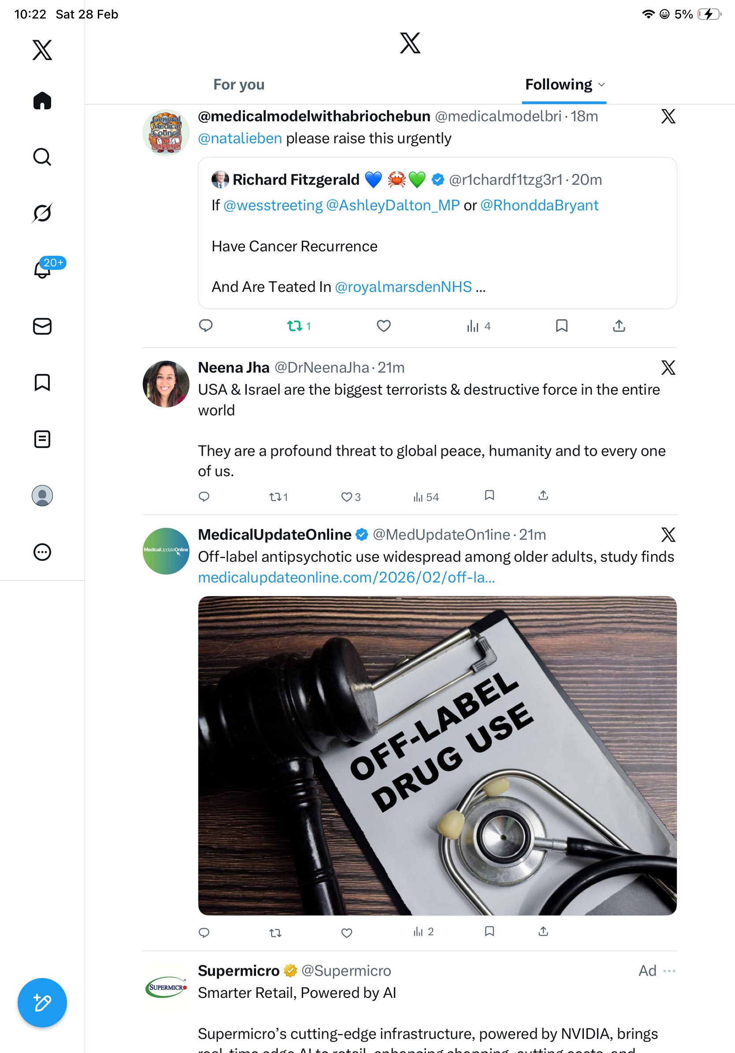Open the medicalupdateonline.com article link
This screenshot has height=1053, width=735.
click(346, 577)
